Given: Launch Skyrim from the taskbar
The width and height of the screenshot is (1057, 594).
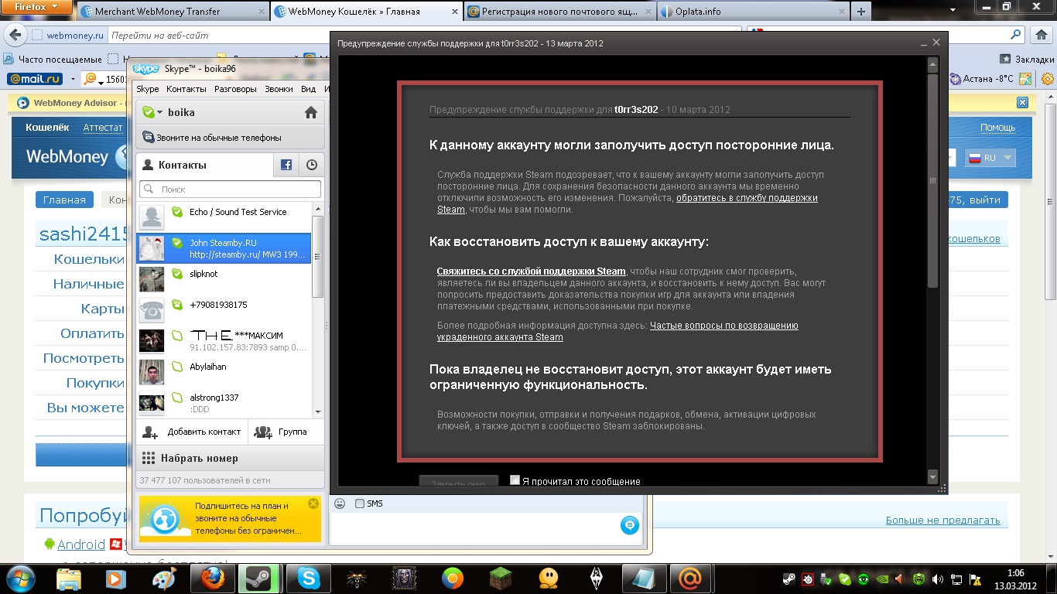Looking at the screenshot, I should point(597,579).
